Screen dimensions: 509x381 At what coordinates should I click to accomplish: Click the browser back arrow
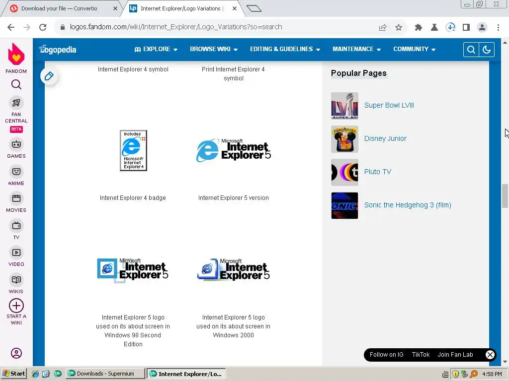[11, 27]
